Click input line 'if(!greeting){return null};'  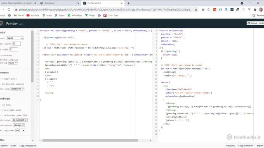pos(58,37)
